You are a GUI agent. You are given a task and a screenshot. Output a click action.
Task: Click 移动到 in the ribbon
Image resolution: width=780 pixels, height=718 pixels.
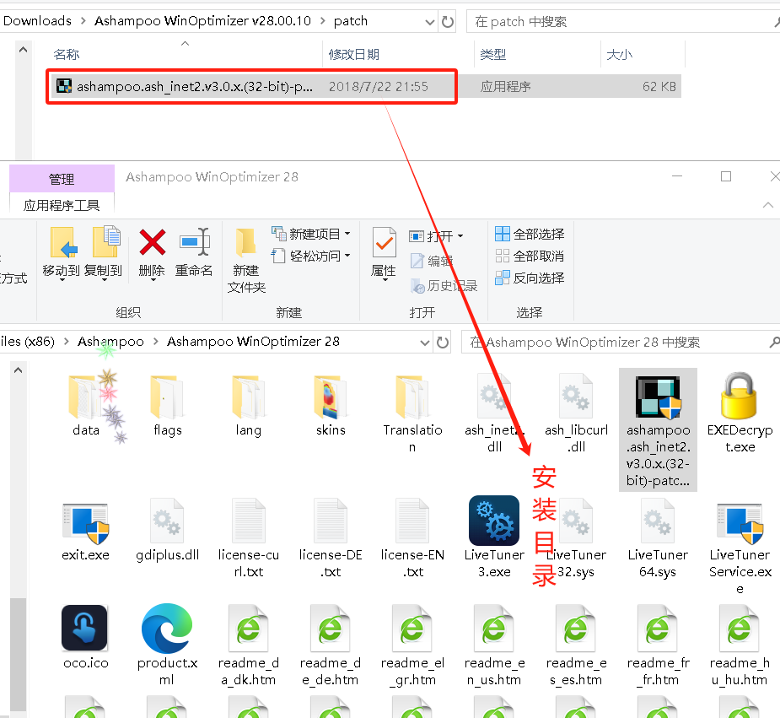click(62, 254)
